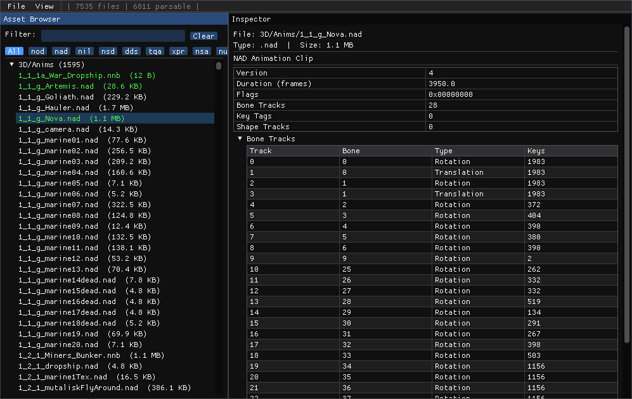Collapse the 3D/Anims folder tree
This screenshot has height=399, width=632.
11,65
